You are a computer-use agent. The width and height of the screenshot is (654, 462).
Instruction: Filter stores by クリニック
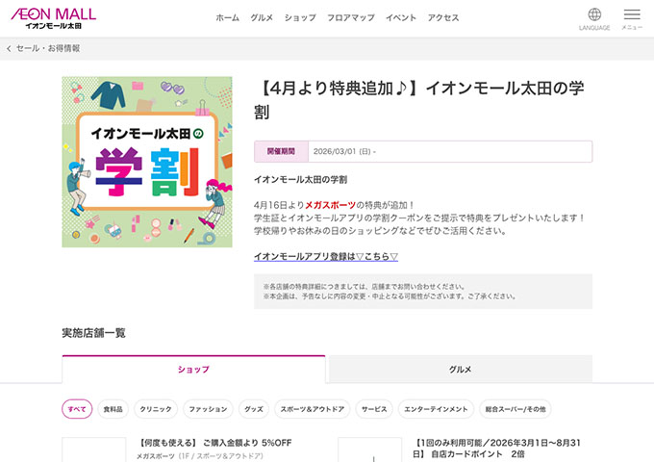pyautogui.click(x=156, y=409)
